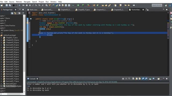Select the (default package) node
The height and width of the screenshot is (96, 172).
click(x=10, y=35)
